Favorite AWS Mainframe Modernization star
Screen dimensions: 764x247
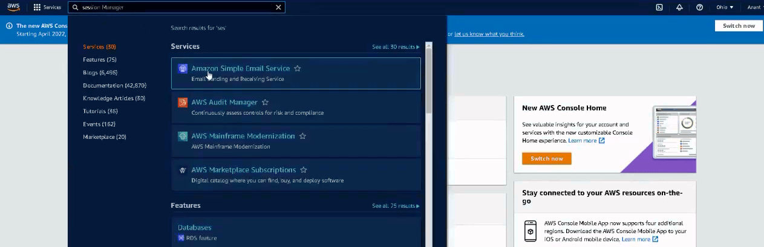coord(302,136)
